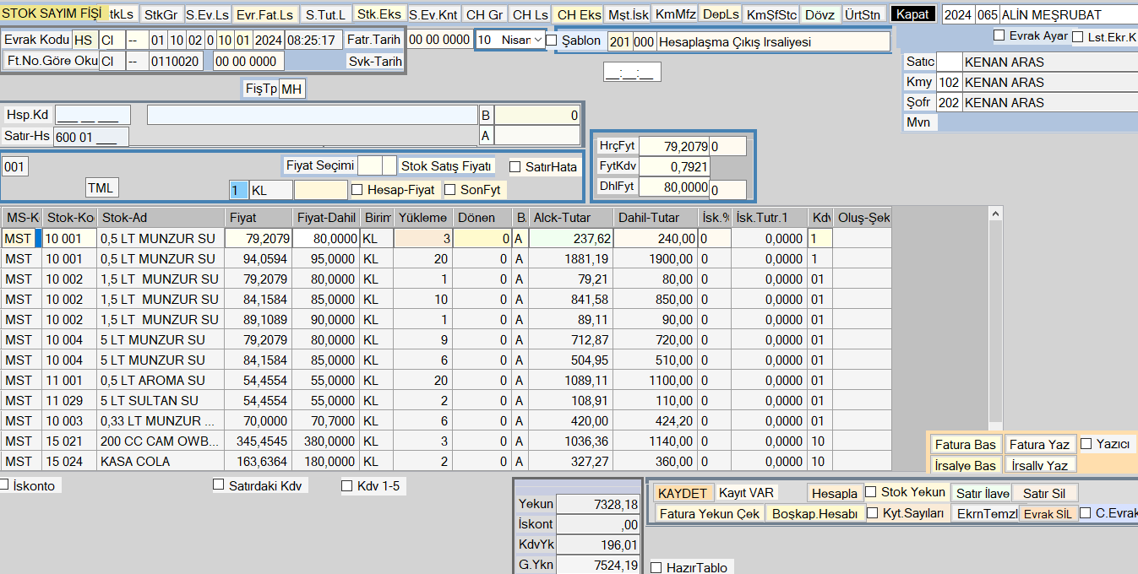Enable the Yazıcı checkbox
1138x574 pixels.
point(1086,443)
